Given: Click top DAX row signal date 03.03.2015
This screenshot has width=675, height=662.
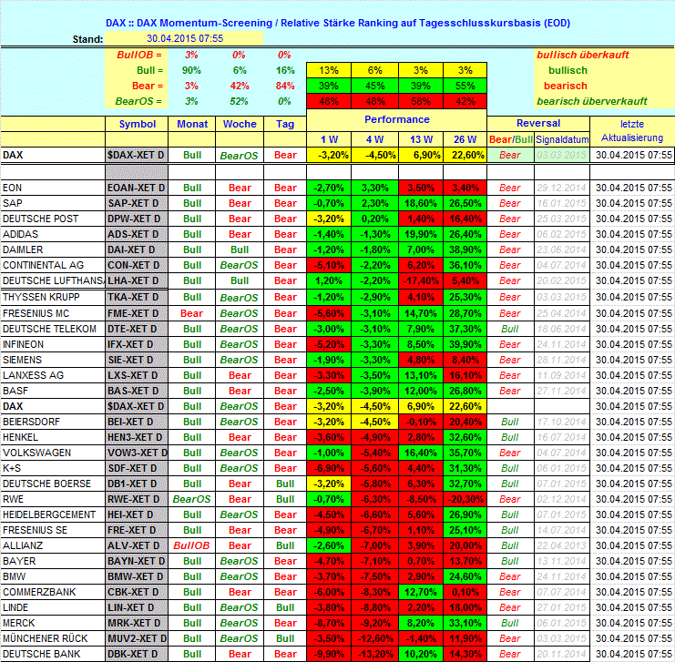Looking at the screenshot, I should pyautogui.click(x=562, y=155).
